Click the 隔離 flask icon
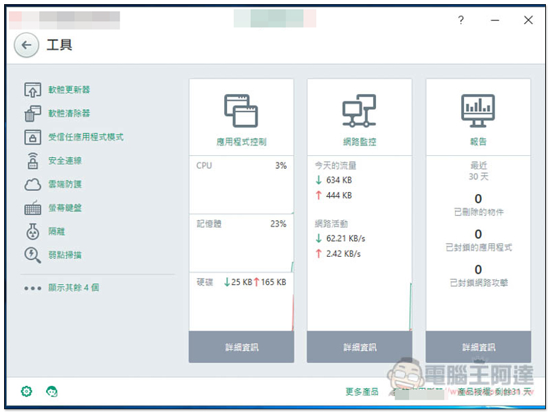 click(32, 231)
